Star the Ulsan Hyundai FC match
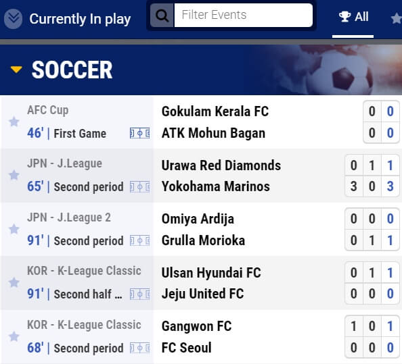Viewport: 402px width, 364px height. click(x=14, y=283)
